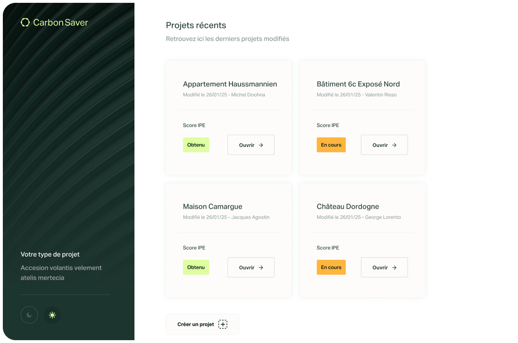Click the Carbon Saver logo icon
Image resolution: width=518 pixels, height=343 pixels.
pyautogui.click(x=25, y=22)
